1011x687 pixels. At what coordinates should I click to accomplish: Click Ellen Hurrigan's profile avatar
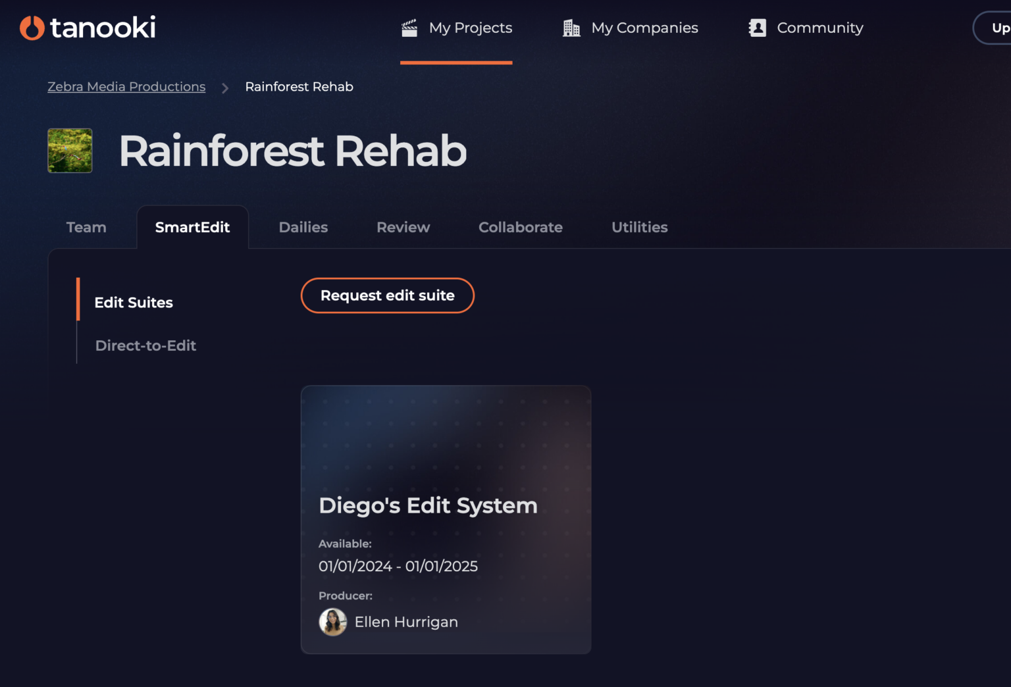333,622
